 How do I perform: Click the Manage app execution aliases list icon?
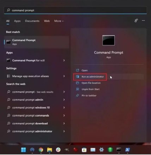(x=8, y=76)
